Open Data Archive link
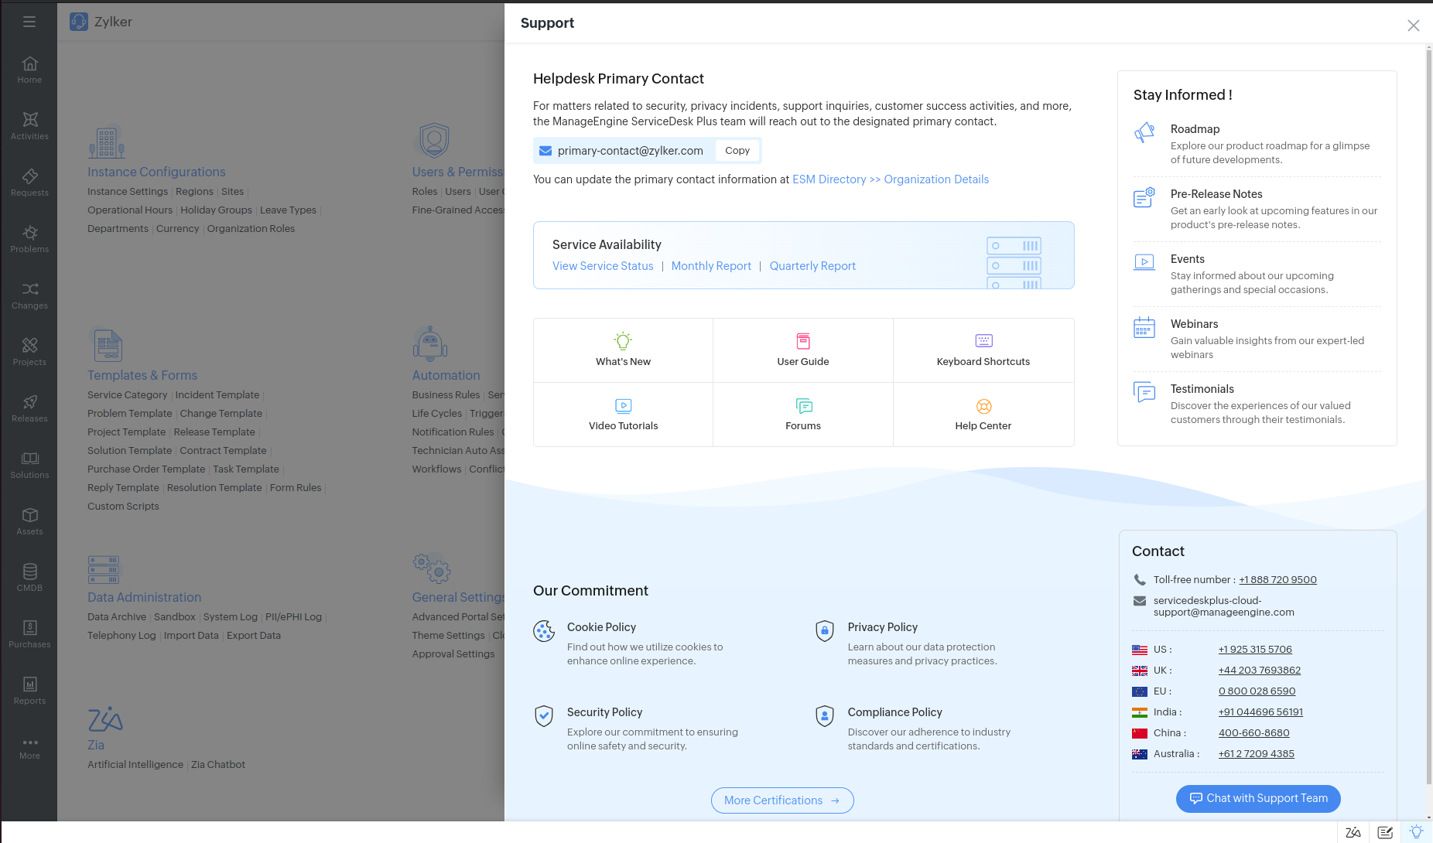Screen dimensions: 1433x843 pos(117,617)
